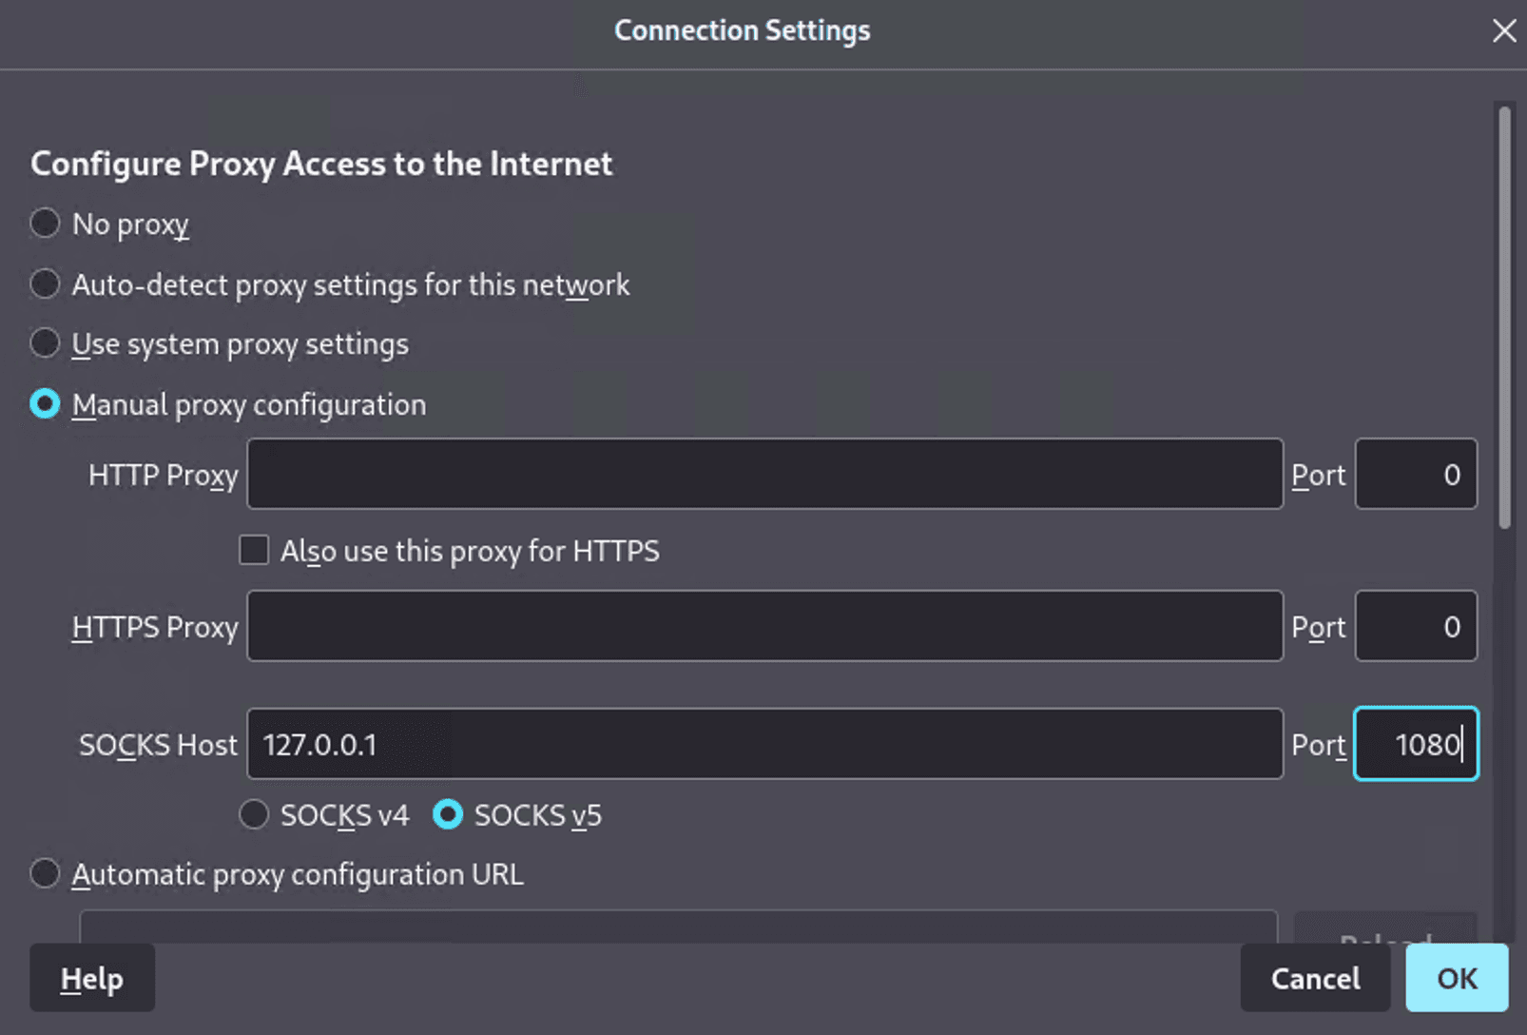
Task: Close the Connection Settings dialog
Action: [1503, 30]
